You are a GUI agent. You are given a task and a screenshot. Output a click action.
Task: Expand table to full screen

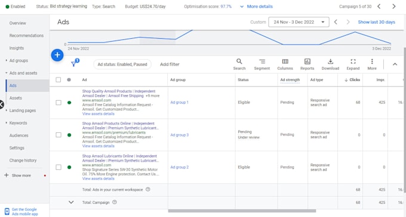coord(353,64)
